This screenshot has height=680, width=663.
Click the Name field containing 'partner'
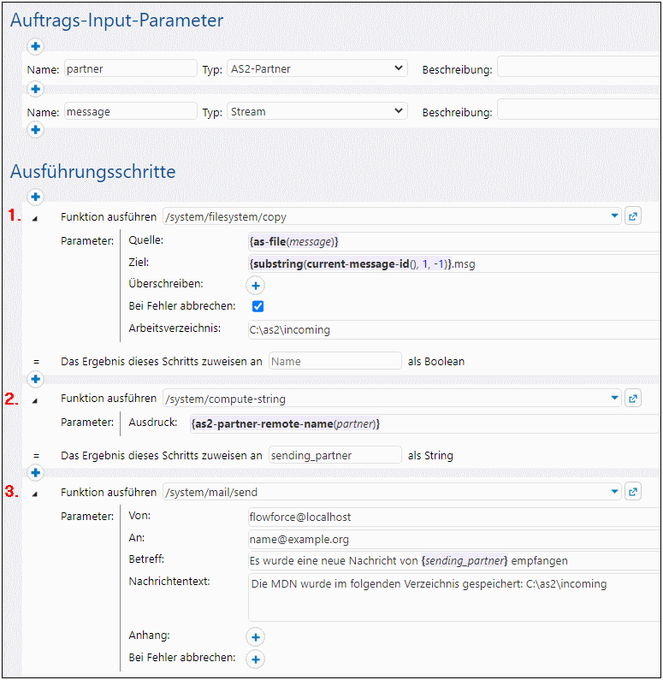(x=130, y=68)
